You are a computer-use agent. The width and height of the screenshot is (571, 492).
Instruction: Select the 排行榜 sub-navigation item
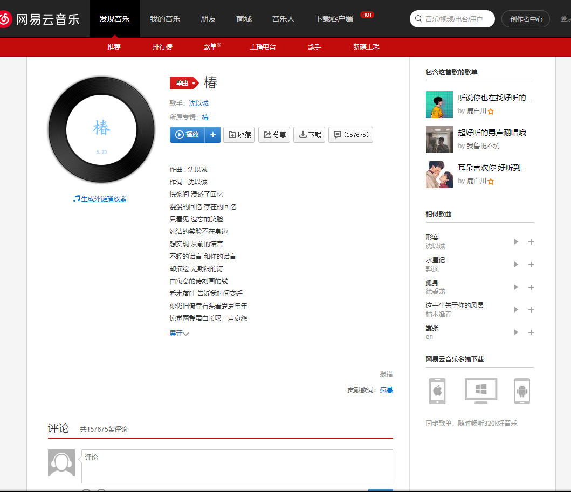point(162,46)
